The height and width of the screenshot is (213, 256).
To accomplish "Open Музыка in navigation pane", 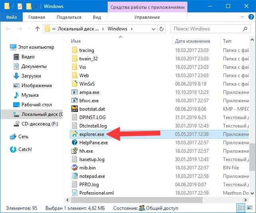I will pos(26,95).
